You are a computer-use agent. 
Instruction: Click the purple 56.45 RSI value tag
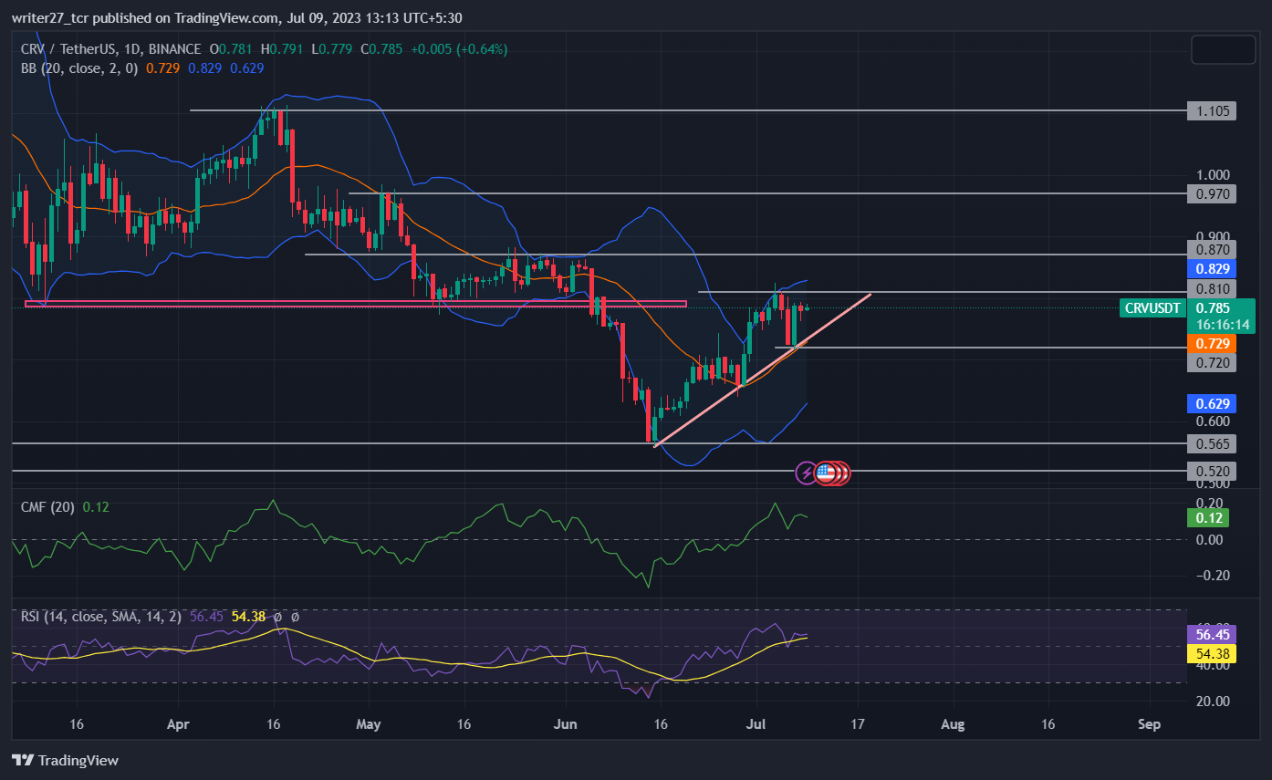point(1212,634)
